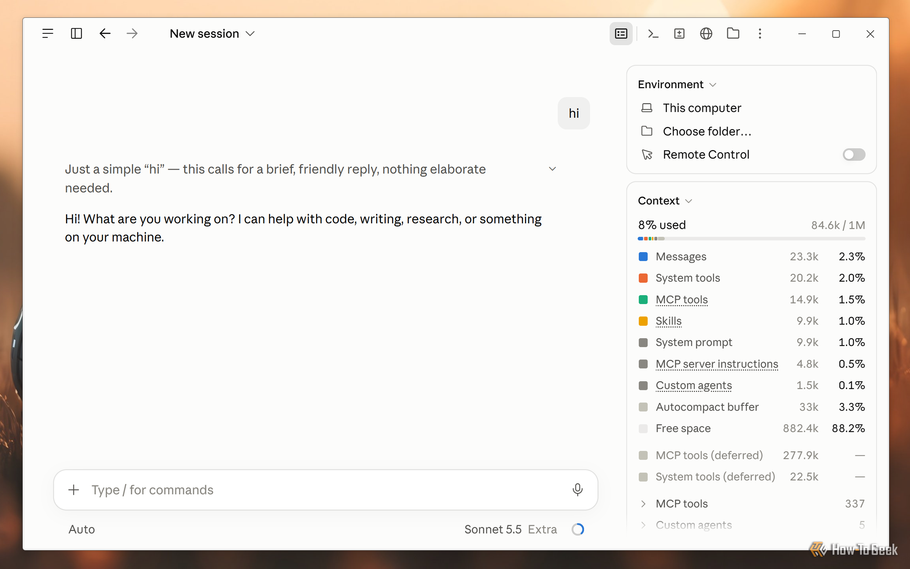The height and width of the screenshot is (569, 910).
Task: Collapse the Environment section
Action: (677, 84)
